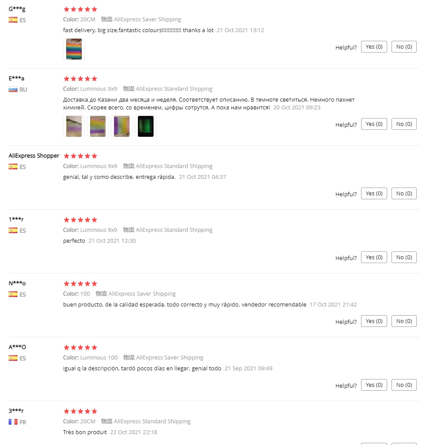Mark G***g's review helpful with Yes

(374, 47)
